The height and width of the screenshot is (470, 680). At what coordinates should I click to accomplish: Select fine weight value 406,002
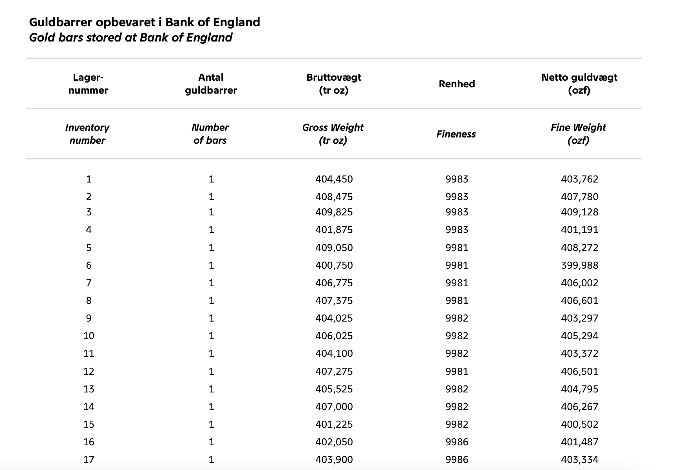(580, 283)
